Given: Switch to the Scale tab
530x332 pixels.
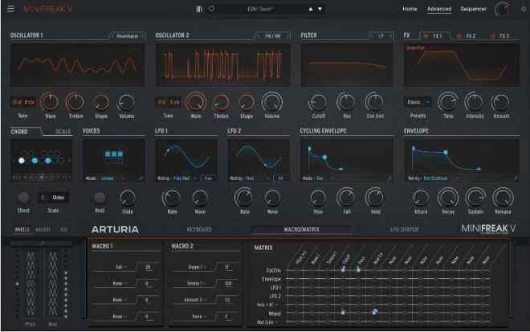Looking at the screenshot, I should [x=63, y=131].
